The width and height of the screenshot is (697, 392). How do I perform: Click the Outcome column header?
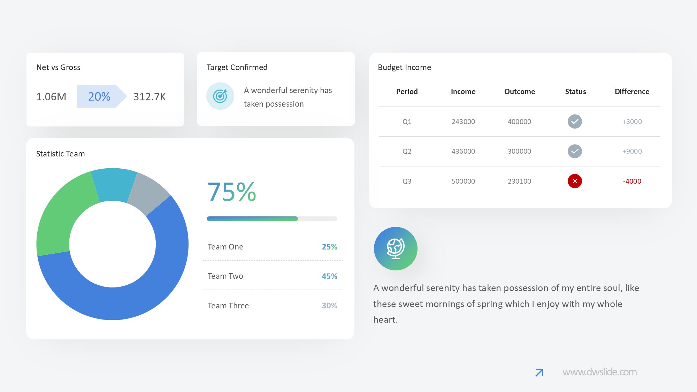tap(519, 92)
